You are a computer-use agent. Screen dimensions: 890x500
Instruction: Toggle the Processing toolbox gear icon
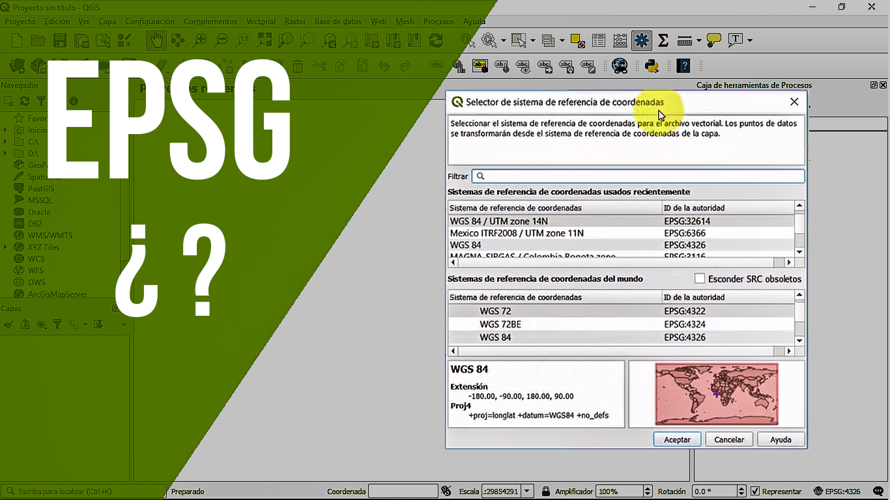coord(641,40)
